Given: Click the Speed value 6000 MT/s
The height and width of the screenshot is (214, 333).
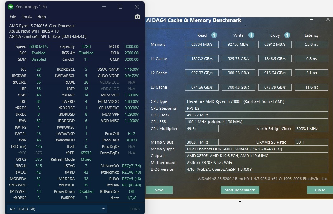Looking at the screenshot, I should [38, 46].
